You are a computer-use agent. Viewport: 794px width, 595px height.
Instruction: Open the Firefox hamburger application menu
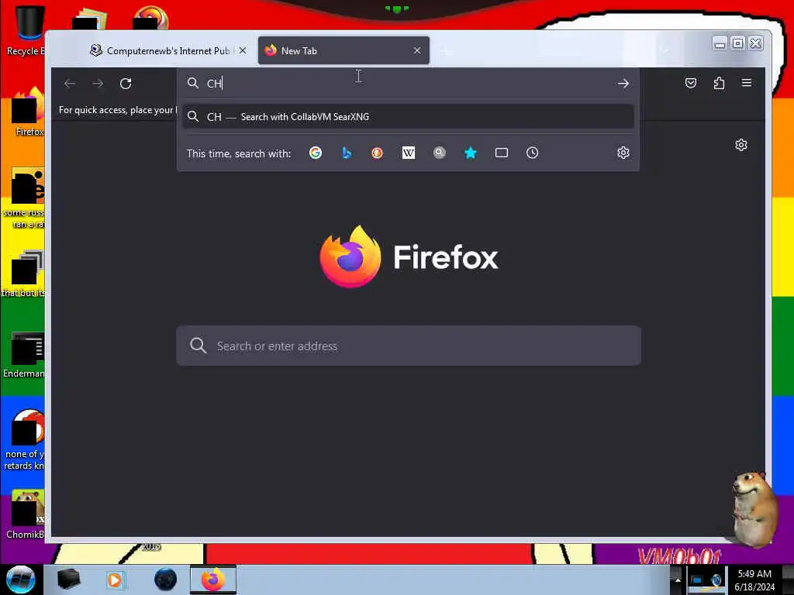pyautogui.click(x=747, y=83)
